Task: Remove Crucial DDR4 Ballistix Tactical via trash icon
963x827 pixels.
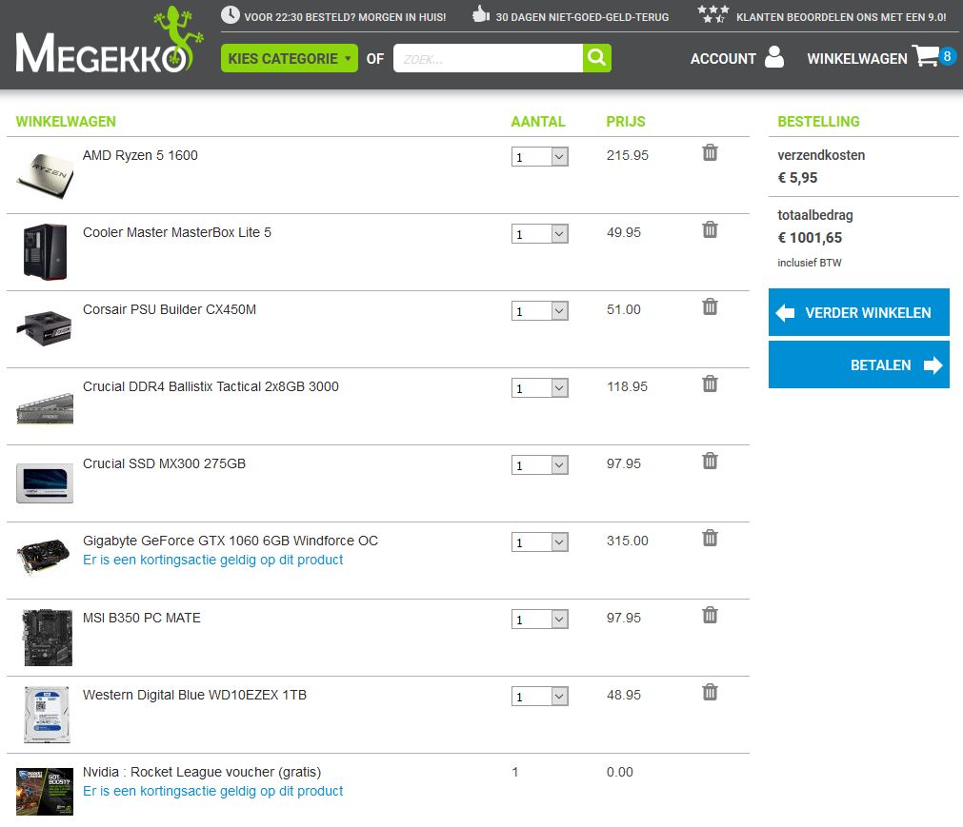Action: 710,384
